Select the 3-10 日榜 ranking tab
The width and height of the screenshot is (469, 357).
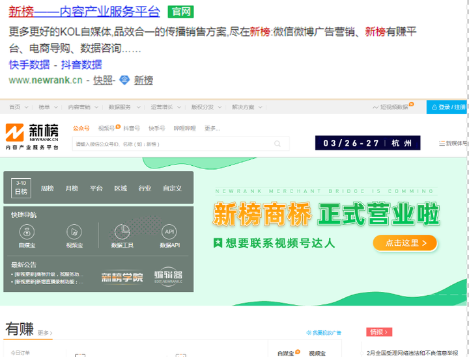tap(21, 188)
